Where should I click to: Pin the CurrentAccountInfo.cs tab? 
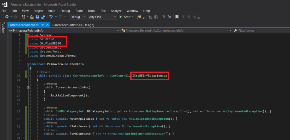pyautogui.click(x=43, y=25)
